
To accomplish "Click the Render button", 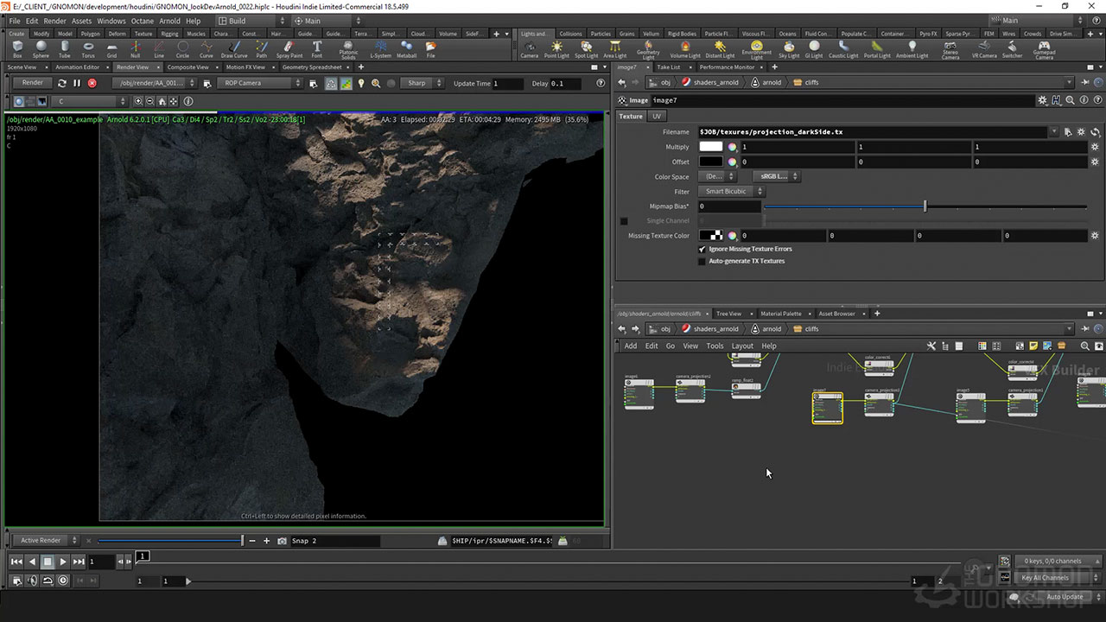I will 32,83.
